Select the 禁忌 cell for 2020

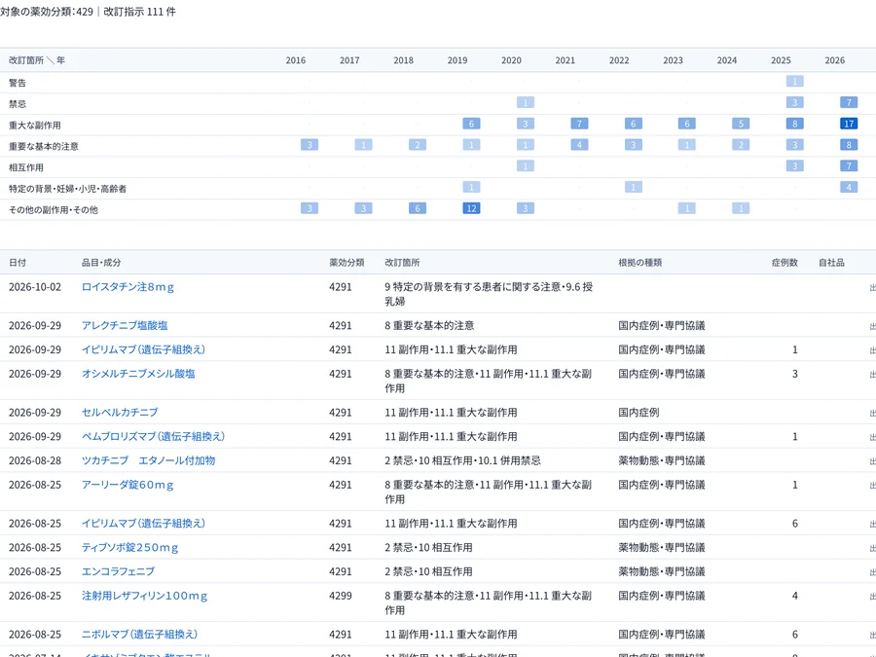coord(526,103)
